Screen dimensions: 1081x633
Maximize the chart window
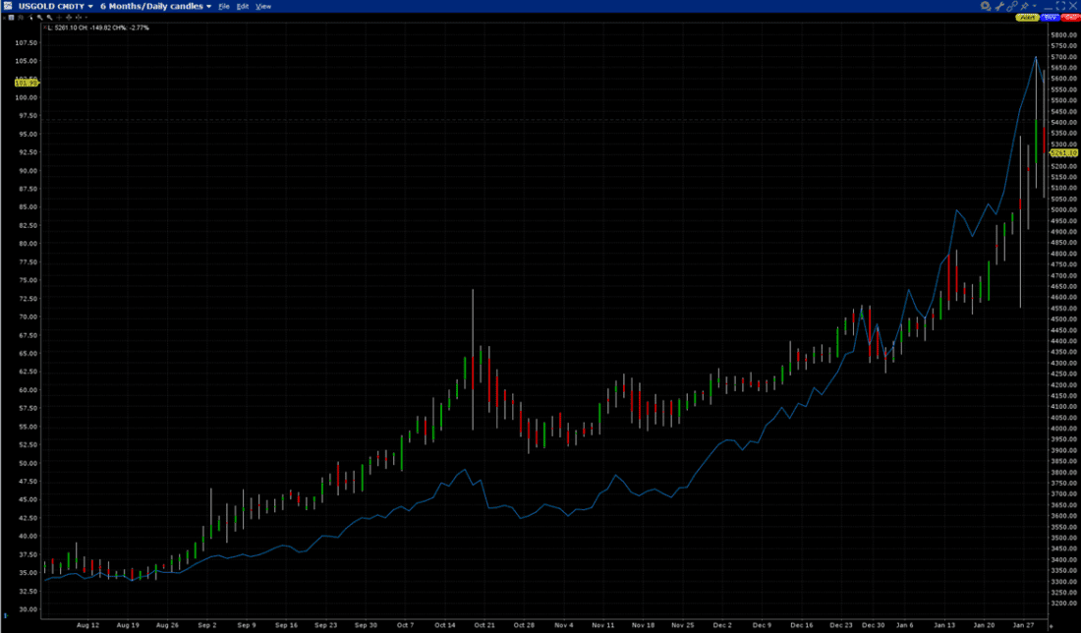1060,6
